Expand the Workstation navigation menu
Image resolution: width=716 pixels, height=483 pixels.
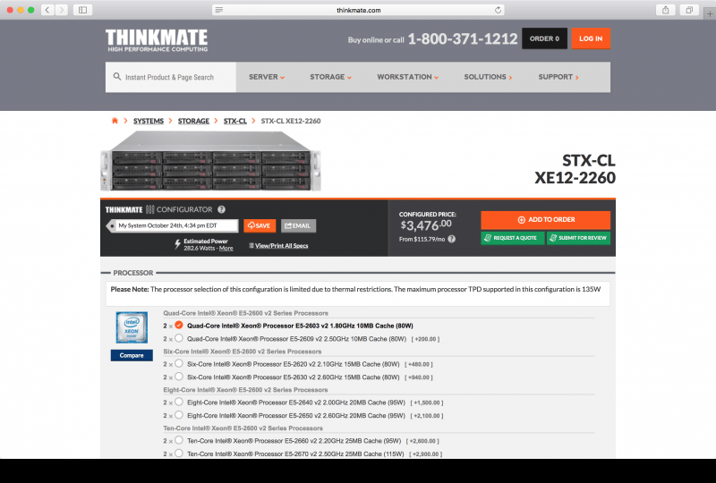[x=407, y=77]
